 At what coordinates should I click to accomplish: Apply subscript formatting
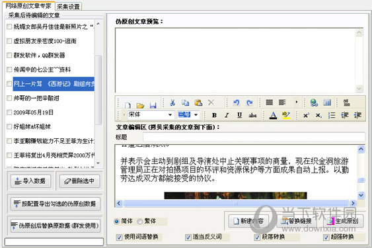coord(318,116)
